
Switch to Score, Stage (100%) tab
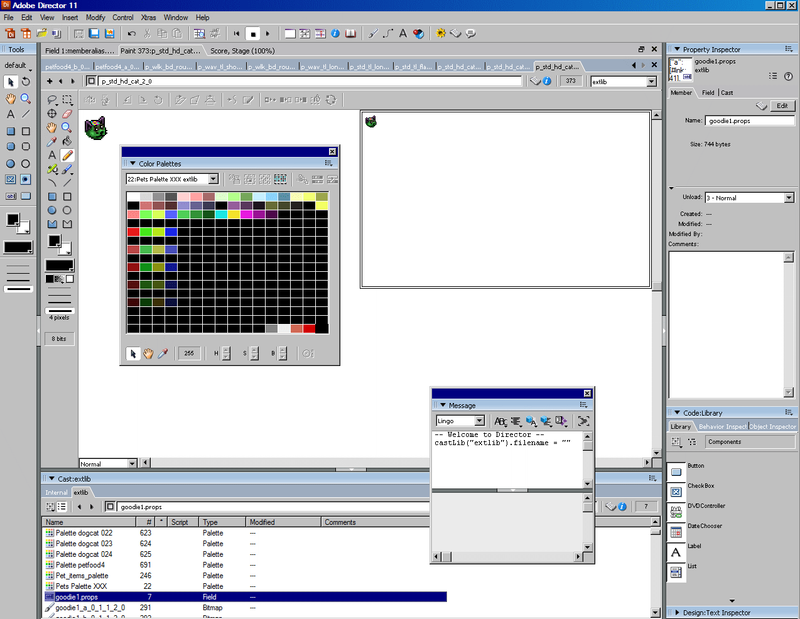[242, 51]
